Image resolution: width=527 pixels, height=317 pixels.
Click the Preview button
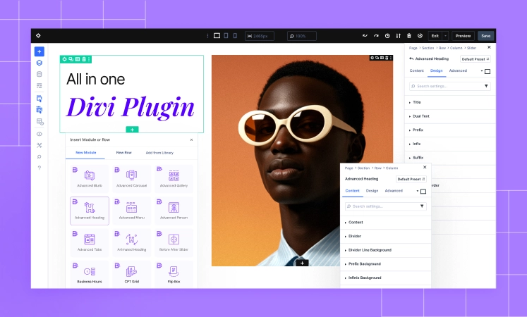tap(463, 35)
